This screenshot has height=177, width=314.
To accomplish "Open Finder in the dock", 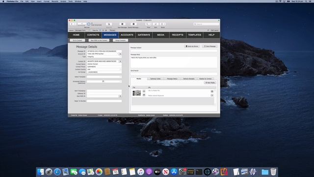I will (40, 172).
